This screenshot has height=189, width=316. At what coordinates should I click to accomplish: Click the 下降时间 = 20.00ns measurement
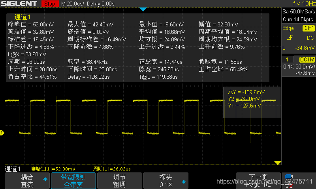[x=92, y=69]
